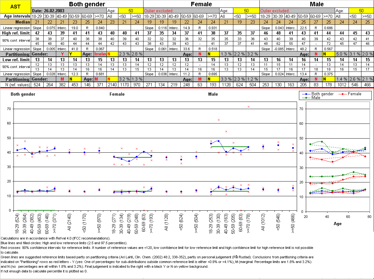Select the red Irrelev partitioning cell
Image resolution: width=374 pixels, height=279 pixels.
[100, 54]
